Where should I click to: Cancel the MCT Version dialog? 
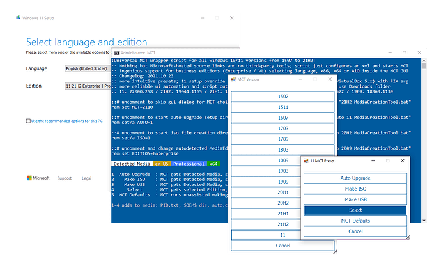[283, 246]
